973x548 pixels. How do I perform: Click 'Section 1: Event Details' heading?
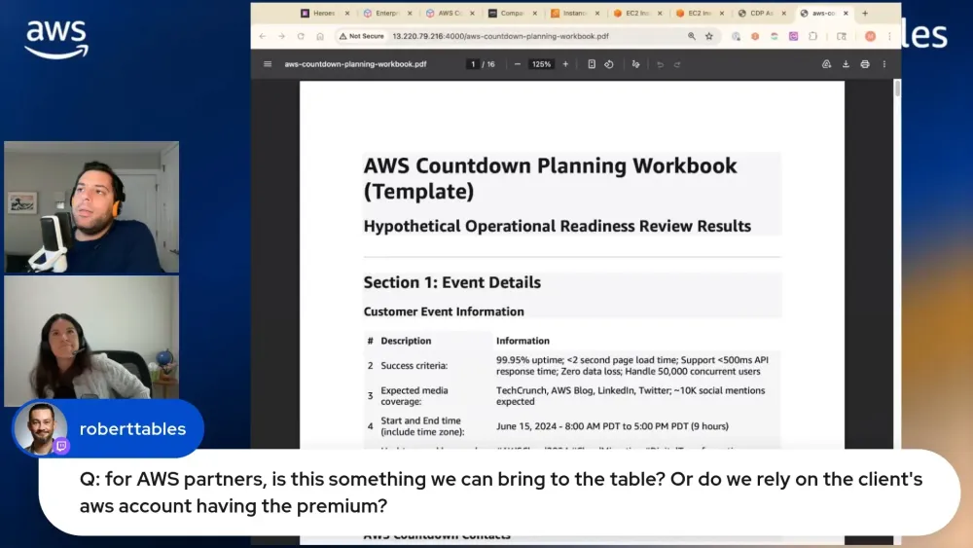(452, 282)
